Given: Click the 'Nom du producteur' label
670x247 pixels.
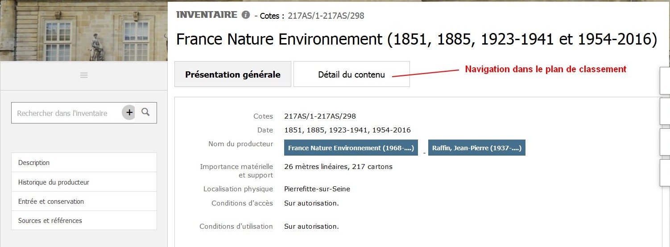Looking at the screenshot, I should pyautogui.click(x=240, y=144).
